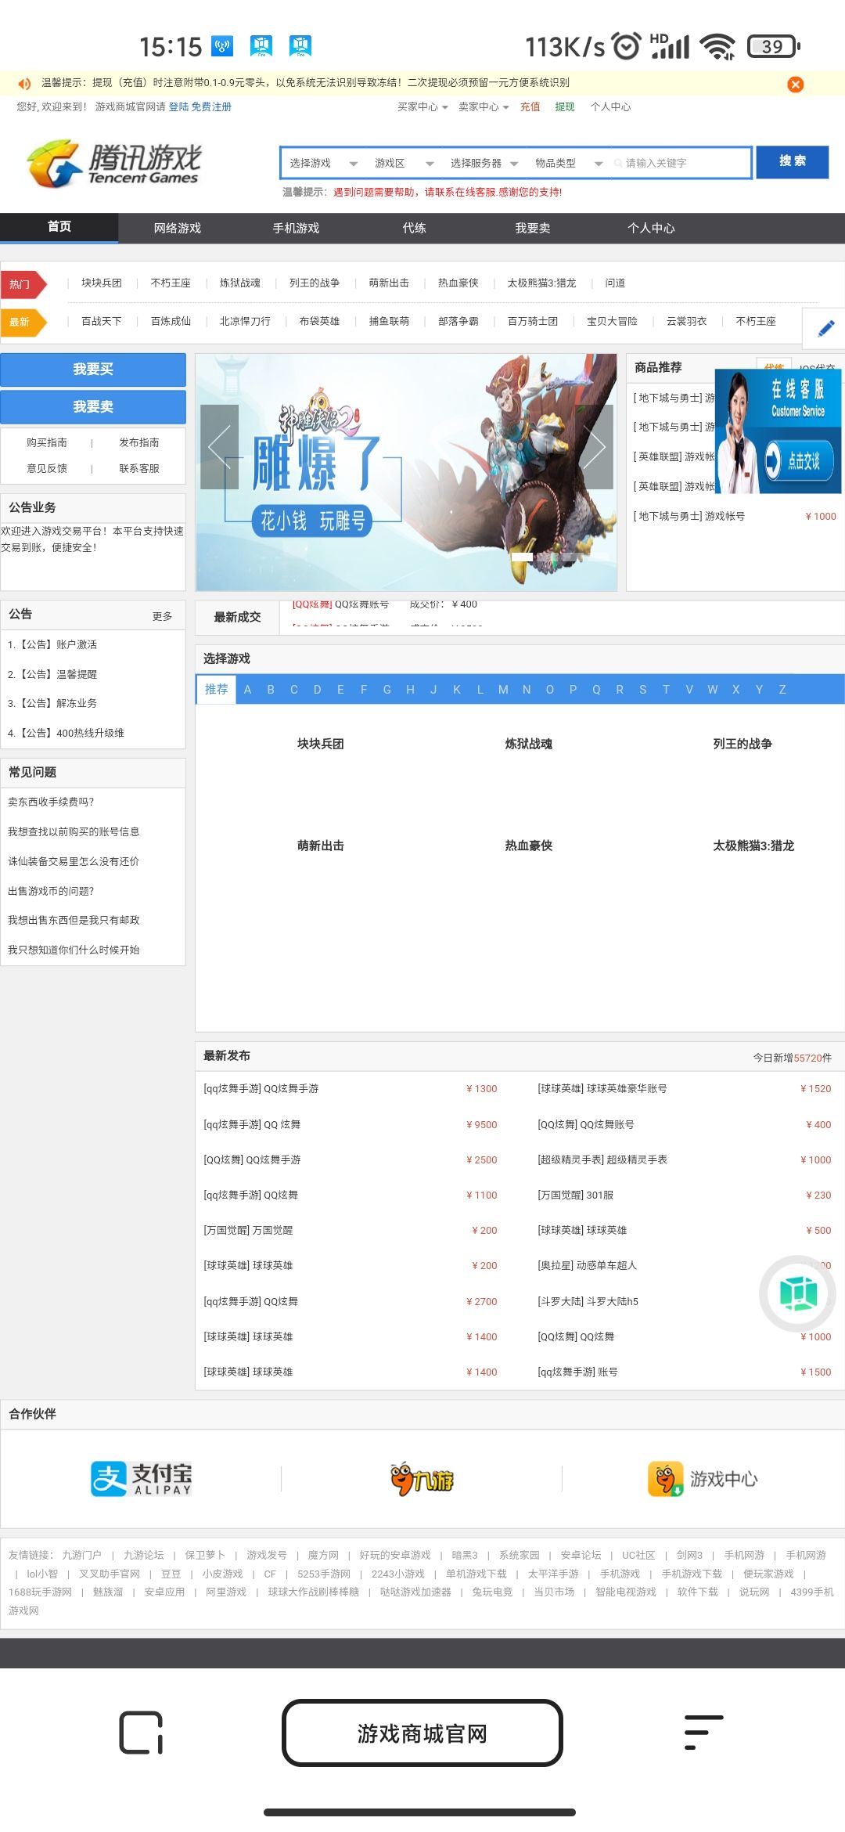This screenshot has width=845, height=1832.
Task: Expand 卖家中心 menu
Action: coord(484,106)
